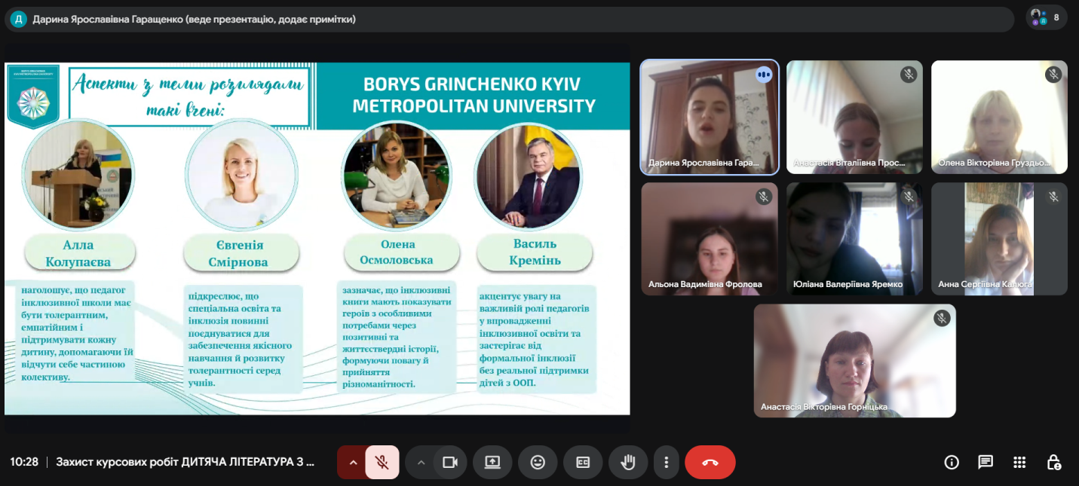Click meeting title Захист курсових робіт

(x=185, y=462)
